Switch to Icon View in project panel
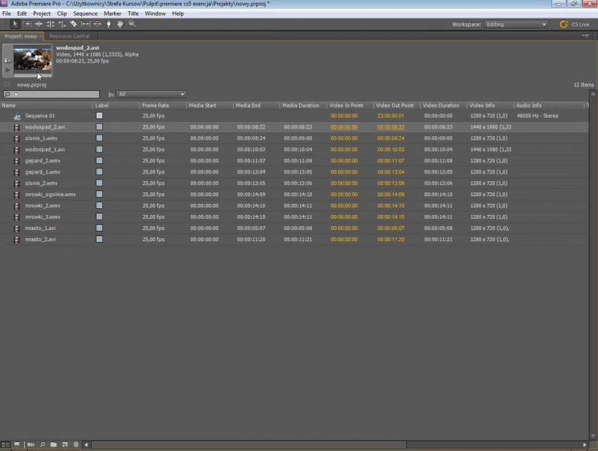This screenshot has height=451, width=598. [x=17, y=445]
